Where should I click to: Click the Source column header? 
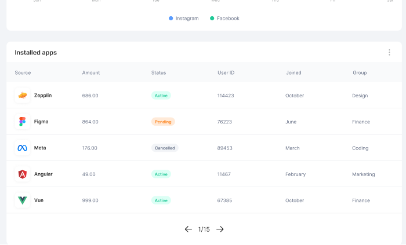[23, 73]
